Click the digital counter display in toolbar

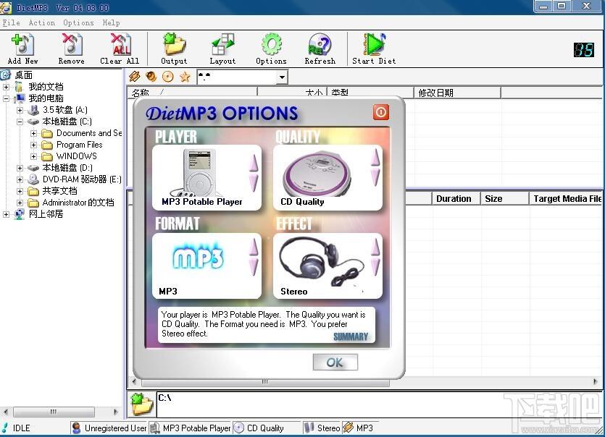[x=584, y=50]
